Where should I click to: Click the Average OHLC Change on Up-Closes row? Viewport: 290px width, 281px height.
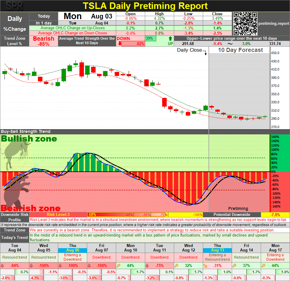[x=131, y=28]
